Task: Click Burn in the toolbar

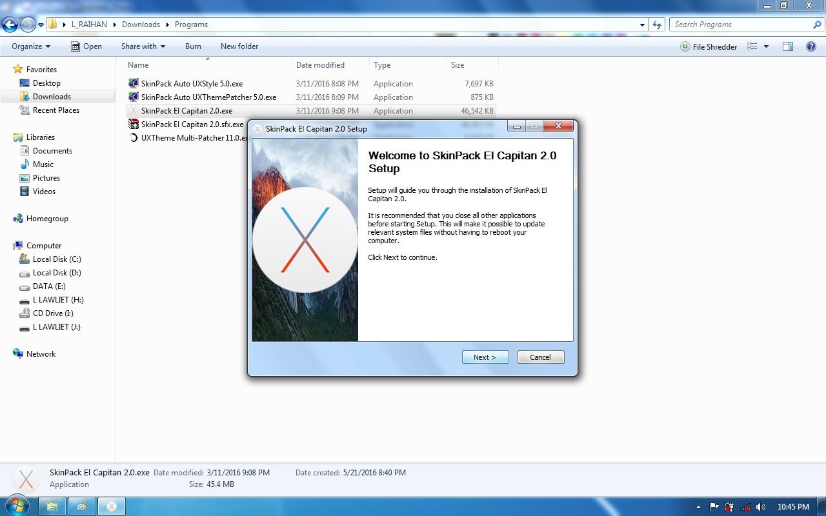Action: (193, 46)
